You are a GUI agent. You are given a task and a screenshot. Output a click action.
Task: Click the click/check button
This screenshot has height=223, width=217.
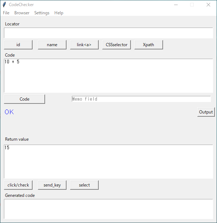18,185
